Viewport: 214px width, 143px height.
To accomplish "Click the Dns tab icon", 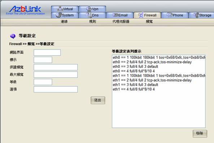I will tap(89, 15).
